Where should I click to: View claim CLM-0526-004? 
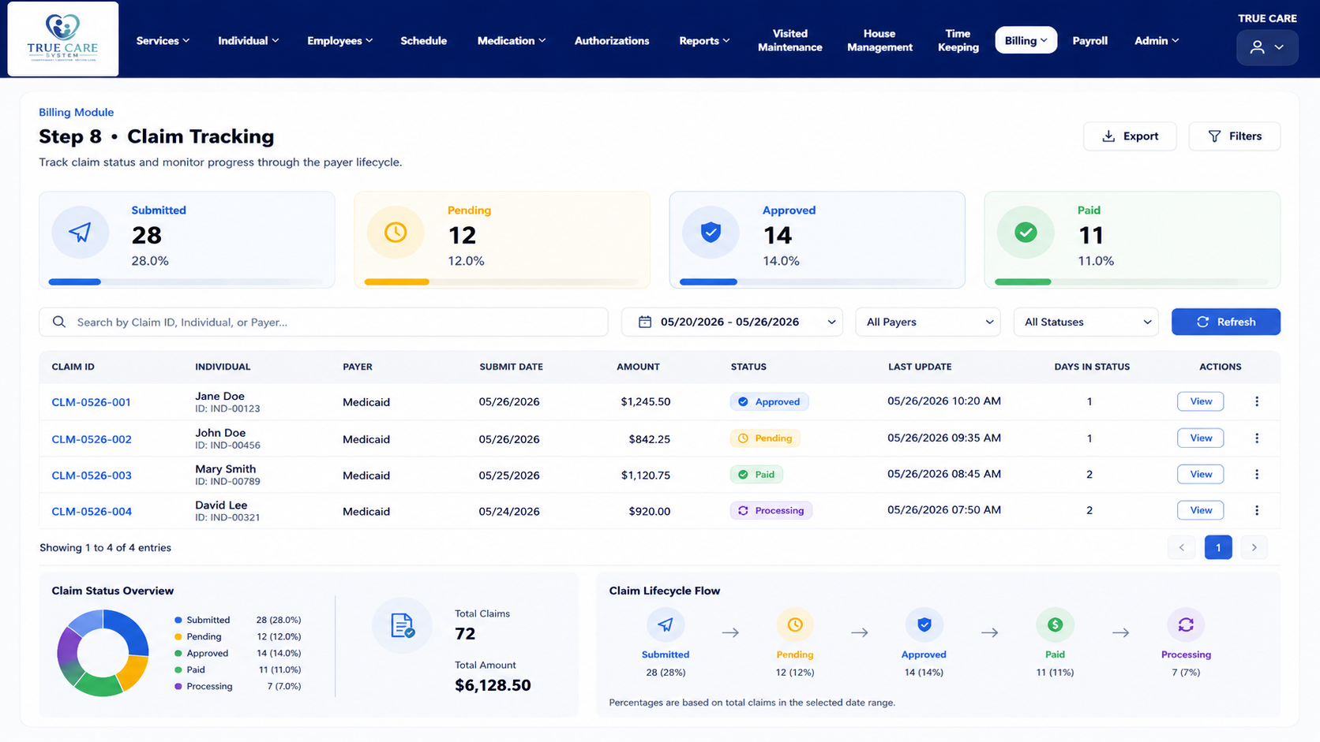click(x=1200, y=510)
